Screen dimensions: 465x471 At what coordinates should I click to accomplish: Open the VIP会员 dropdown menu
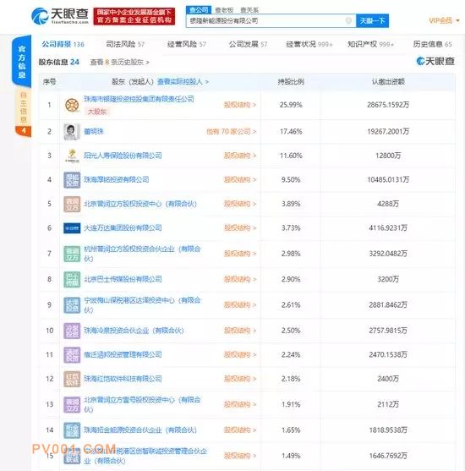tap(444, 20)
